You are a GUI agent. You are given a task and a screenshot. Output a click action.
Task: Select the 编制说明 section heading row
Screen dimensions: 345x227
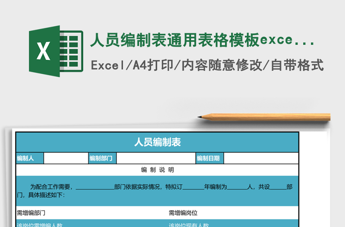(157, 170)
